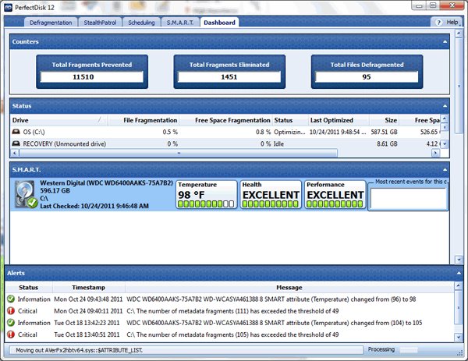Click the Information icon for Oct 18 13:42:23
The image size is (468, 361).
[11, 323]
